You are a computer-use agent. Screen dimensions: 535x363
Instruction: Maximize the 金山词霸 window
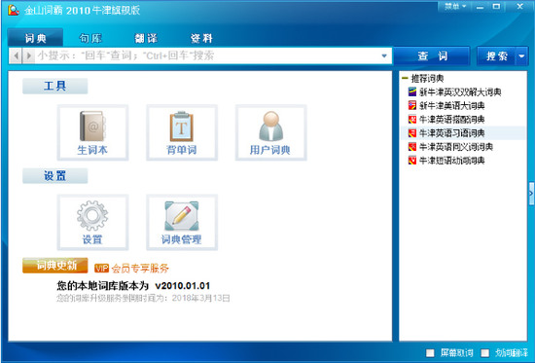tap(496, 7)
